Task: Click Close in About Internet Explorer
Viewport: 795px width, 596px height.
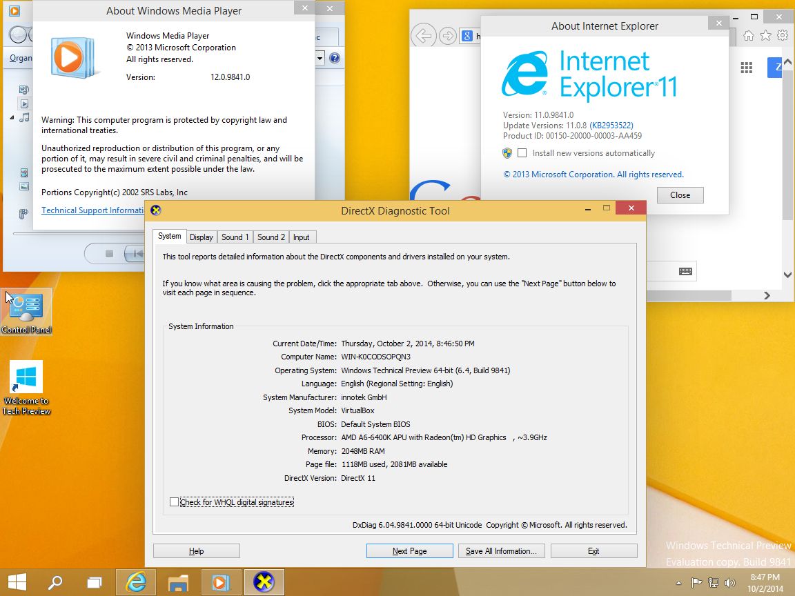Action: click(680, 195)
